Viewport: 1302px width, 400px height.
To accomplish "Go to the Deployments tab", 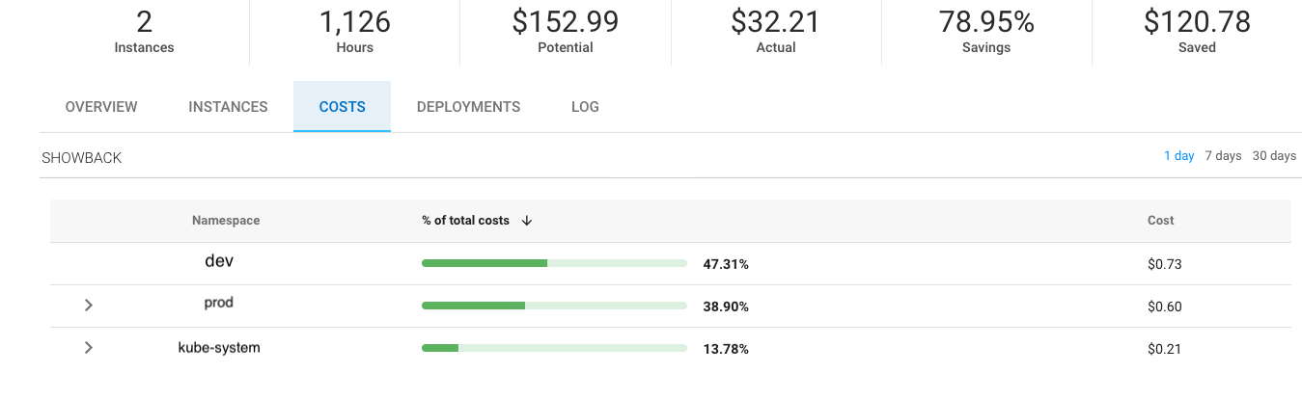I will [x=468, y=107].
